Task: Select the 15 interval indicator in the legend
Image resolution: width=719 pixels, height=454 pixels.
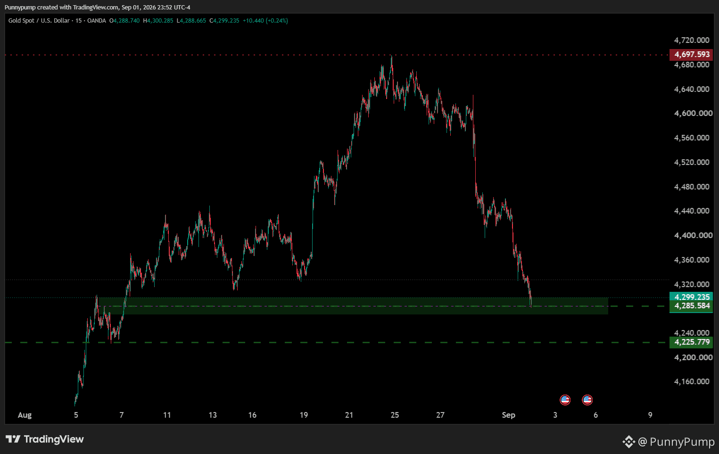Action: tap(78, 21)
